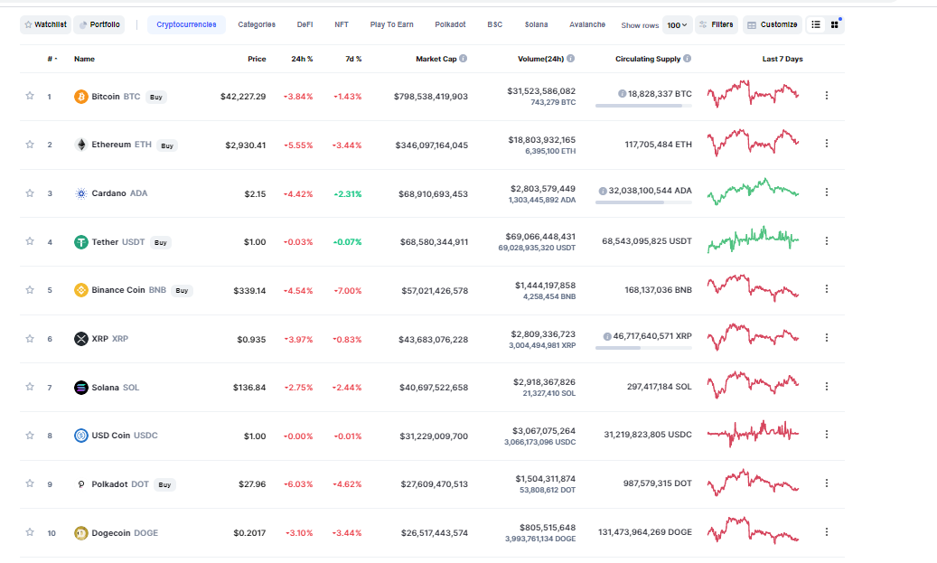Toggle the USD Coin watchlist star
This screenshot has height=563, width=937.
(x=30, y=435)
